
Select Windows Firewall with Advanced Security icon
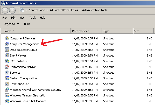pos(7,90)
